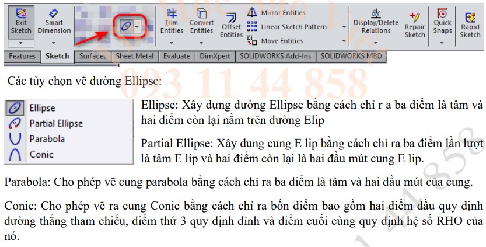
Task: Open the Quick Snaps tool
Action: pos(442,22)
